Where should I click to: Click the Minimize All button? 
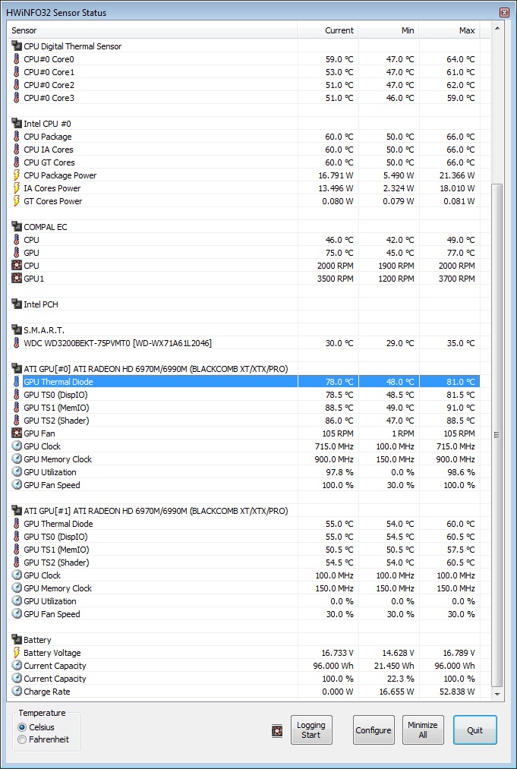pos(423,730)
